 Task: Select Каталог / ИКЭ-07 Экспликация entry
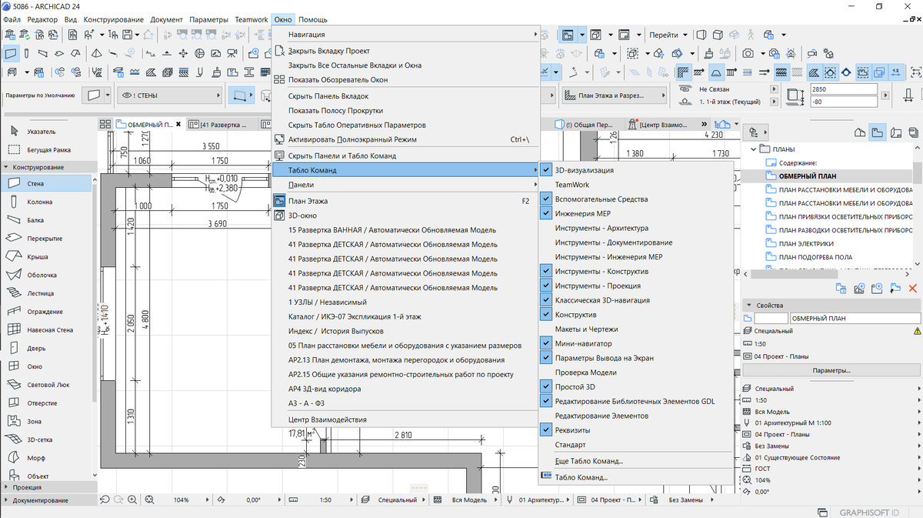click(406, 316)
